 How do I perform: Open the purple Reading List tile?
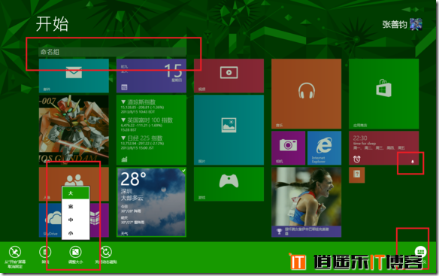tap(99, 220)
